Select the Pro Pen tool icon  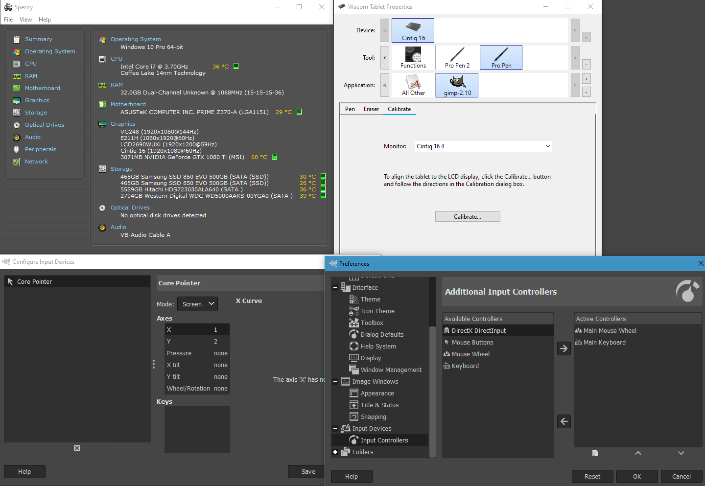point(501,58)
